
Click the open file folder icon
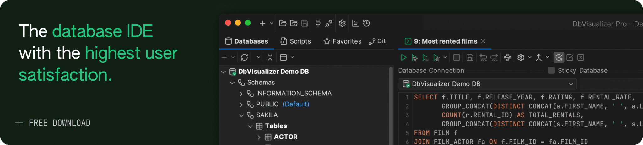(x=283, y=23)
